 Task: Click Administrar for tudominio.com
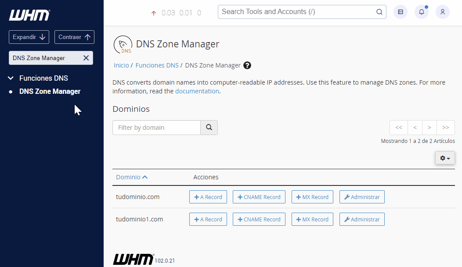pyautogui.click(x=362, y=197)
